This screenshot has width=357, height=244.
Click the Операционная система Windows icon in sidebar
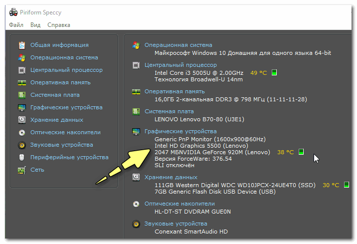22,58
